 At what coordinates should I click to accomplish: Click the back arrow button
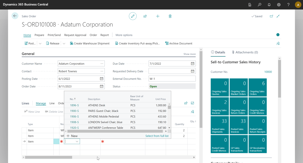coord(15,16)
